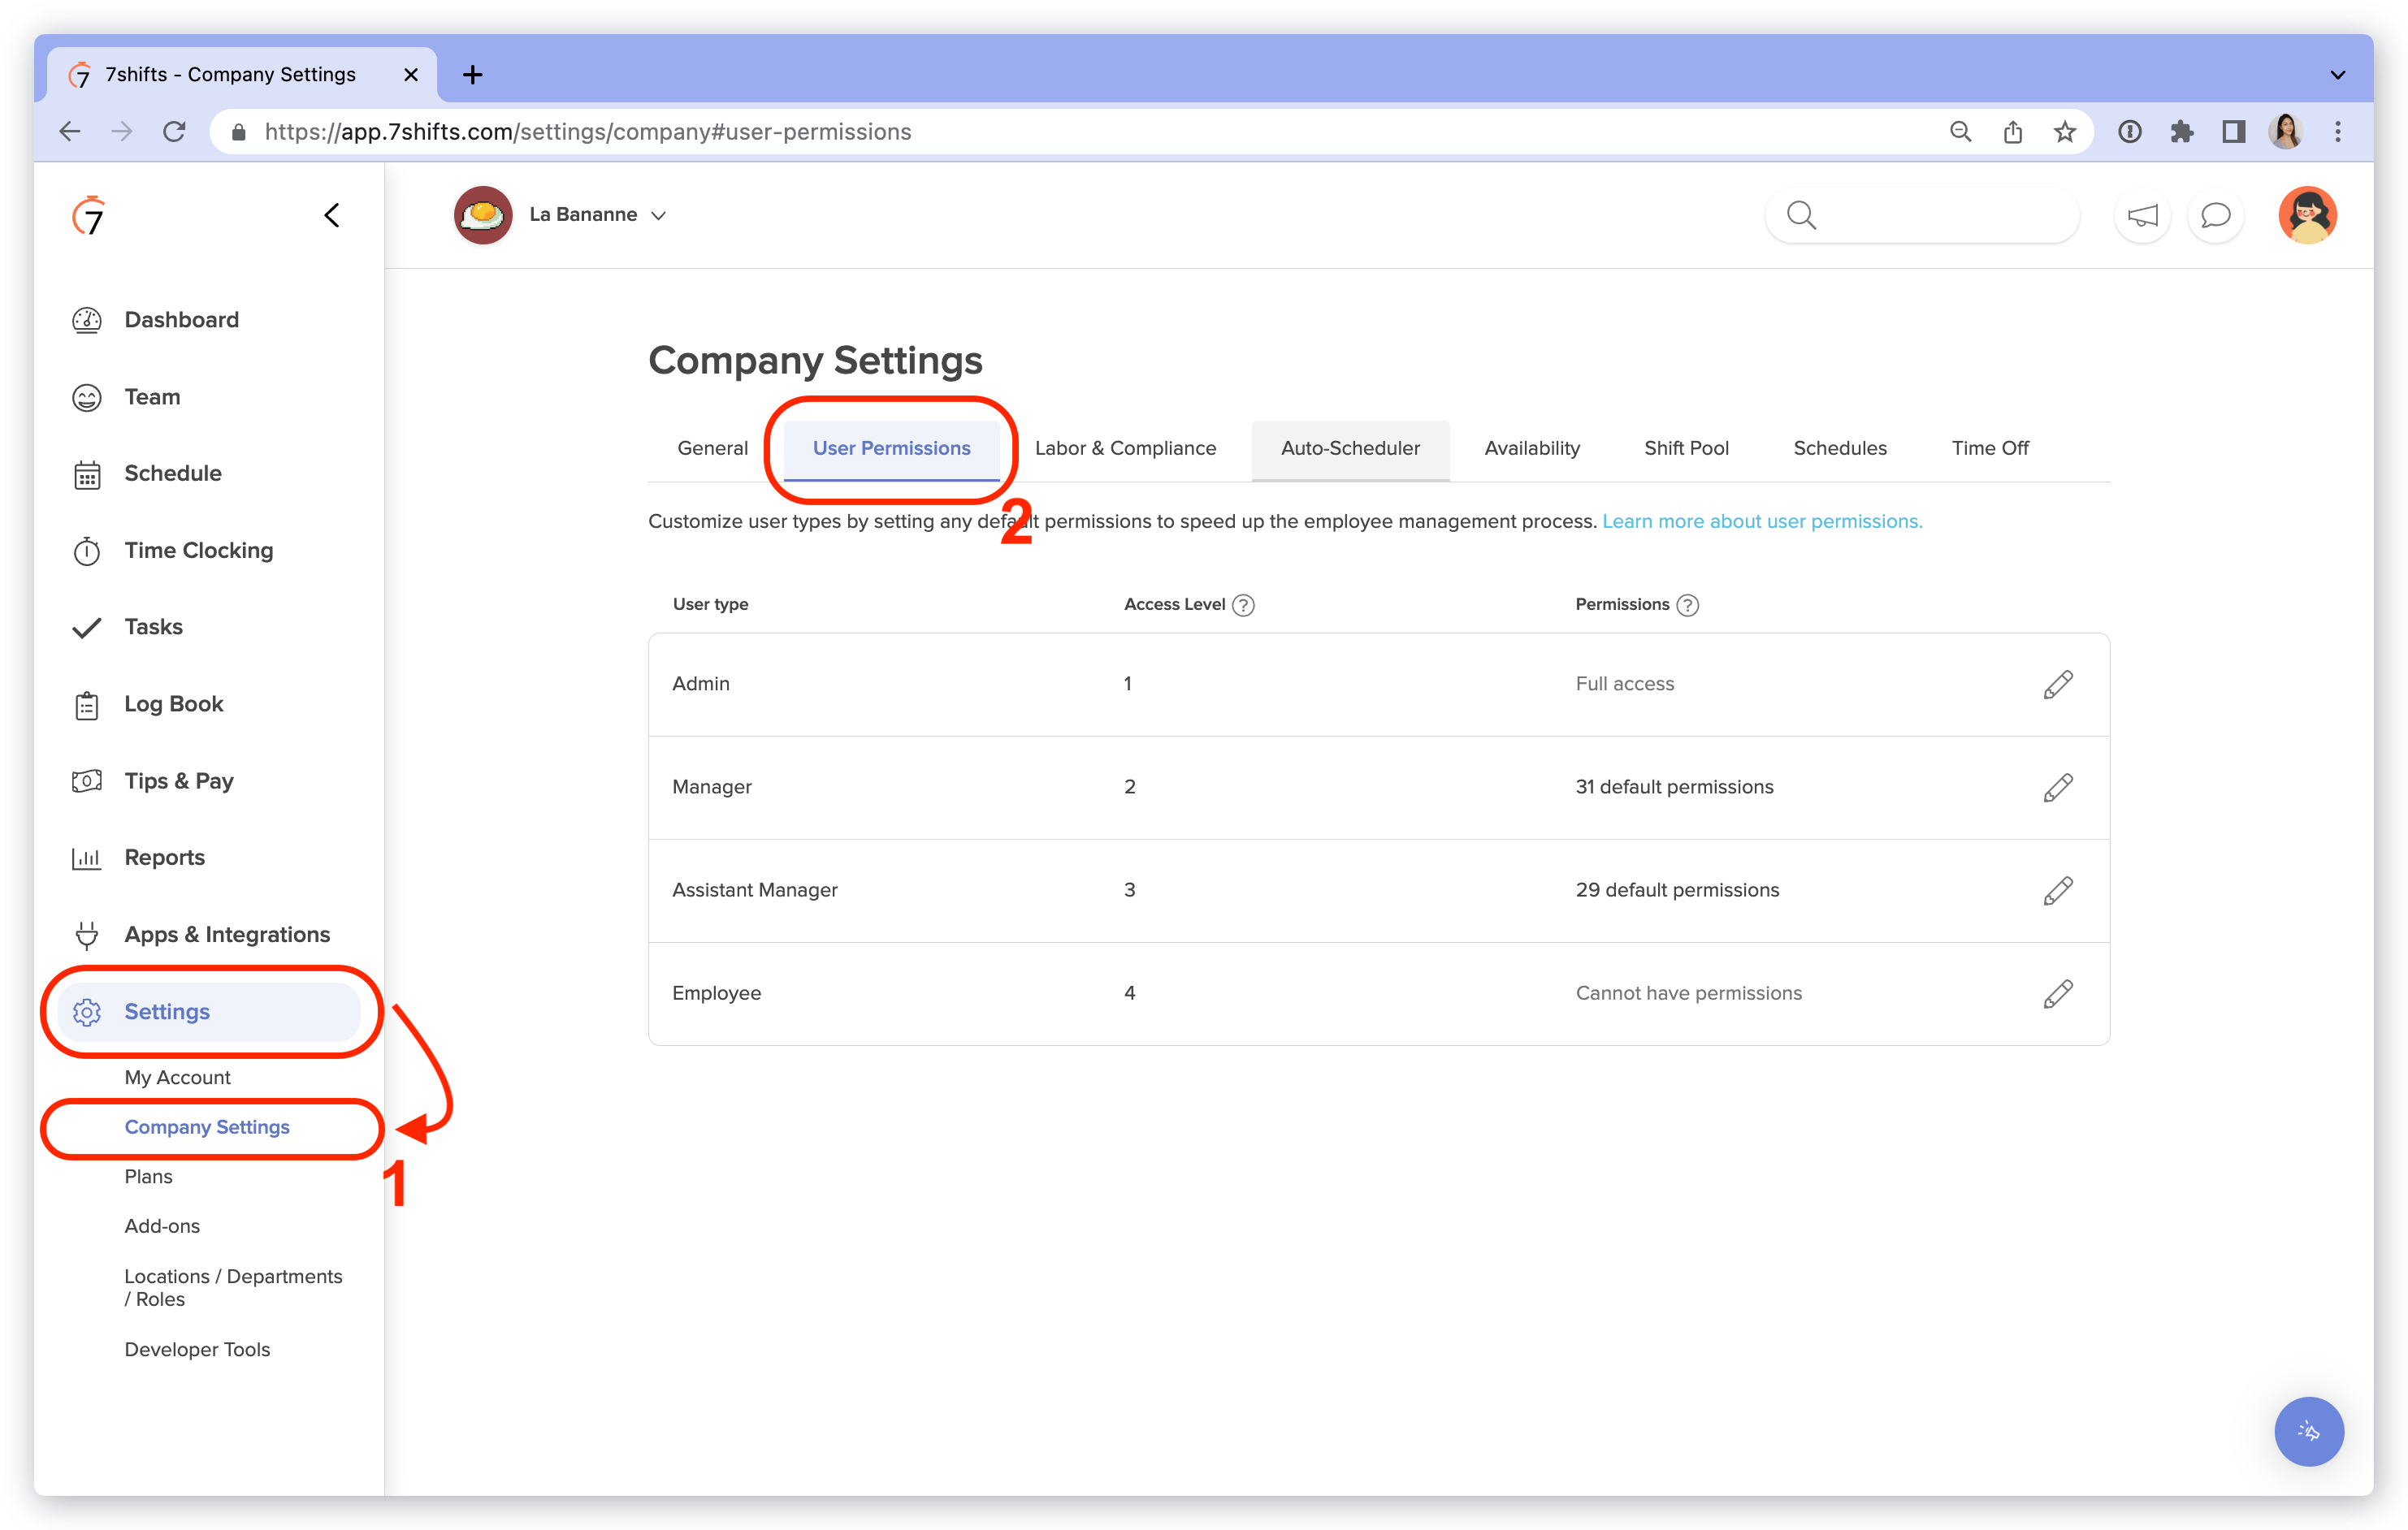
Task: Open the announcements megaphone icon
Action: [2142, 215]
